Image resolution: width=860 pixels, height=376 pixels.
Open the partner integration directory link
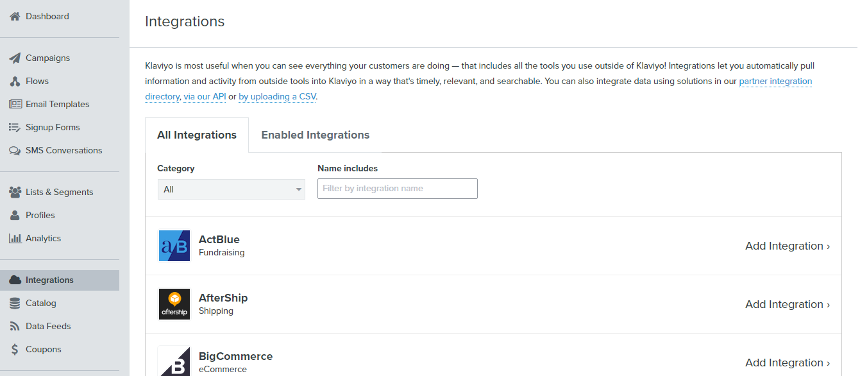(x=775, y=81)
